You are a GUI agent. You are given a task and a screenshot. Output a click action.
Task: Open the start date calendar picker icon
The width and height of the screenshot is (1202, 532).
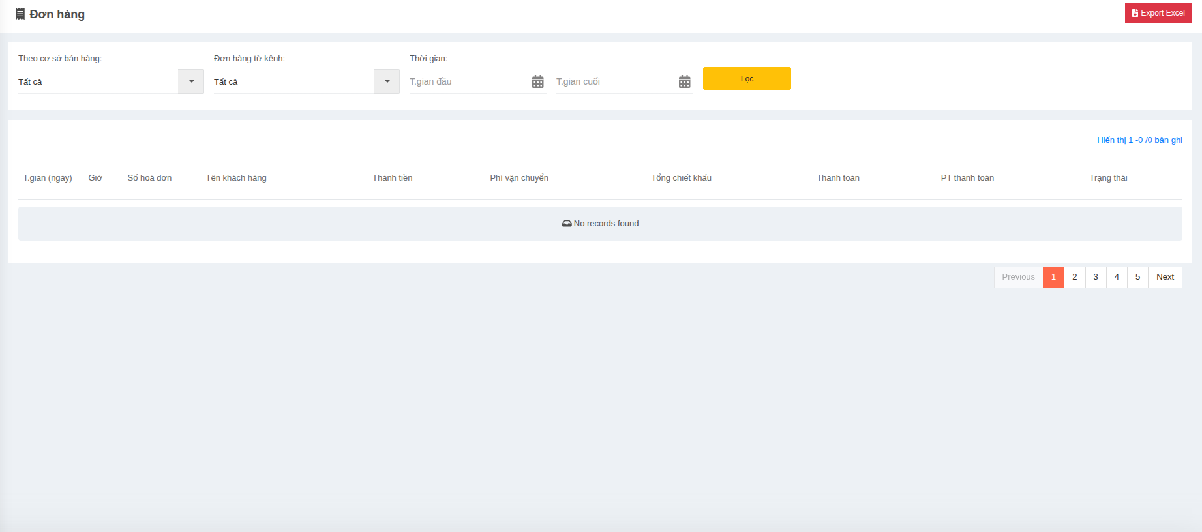tap(537, 81)
